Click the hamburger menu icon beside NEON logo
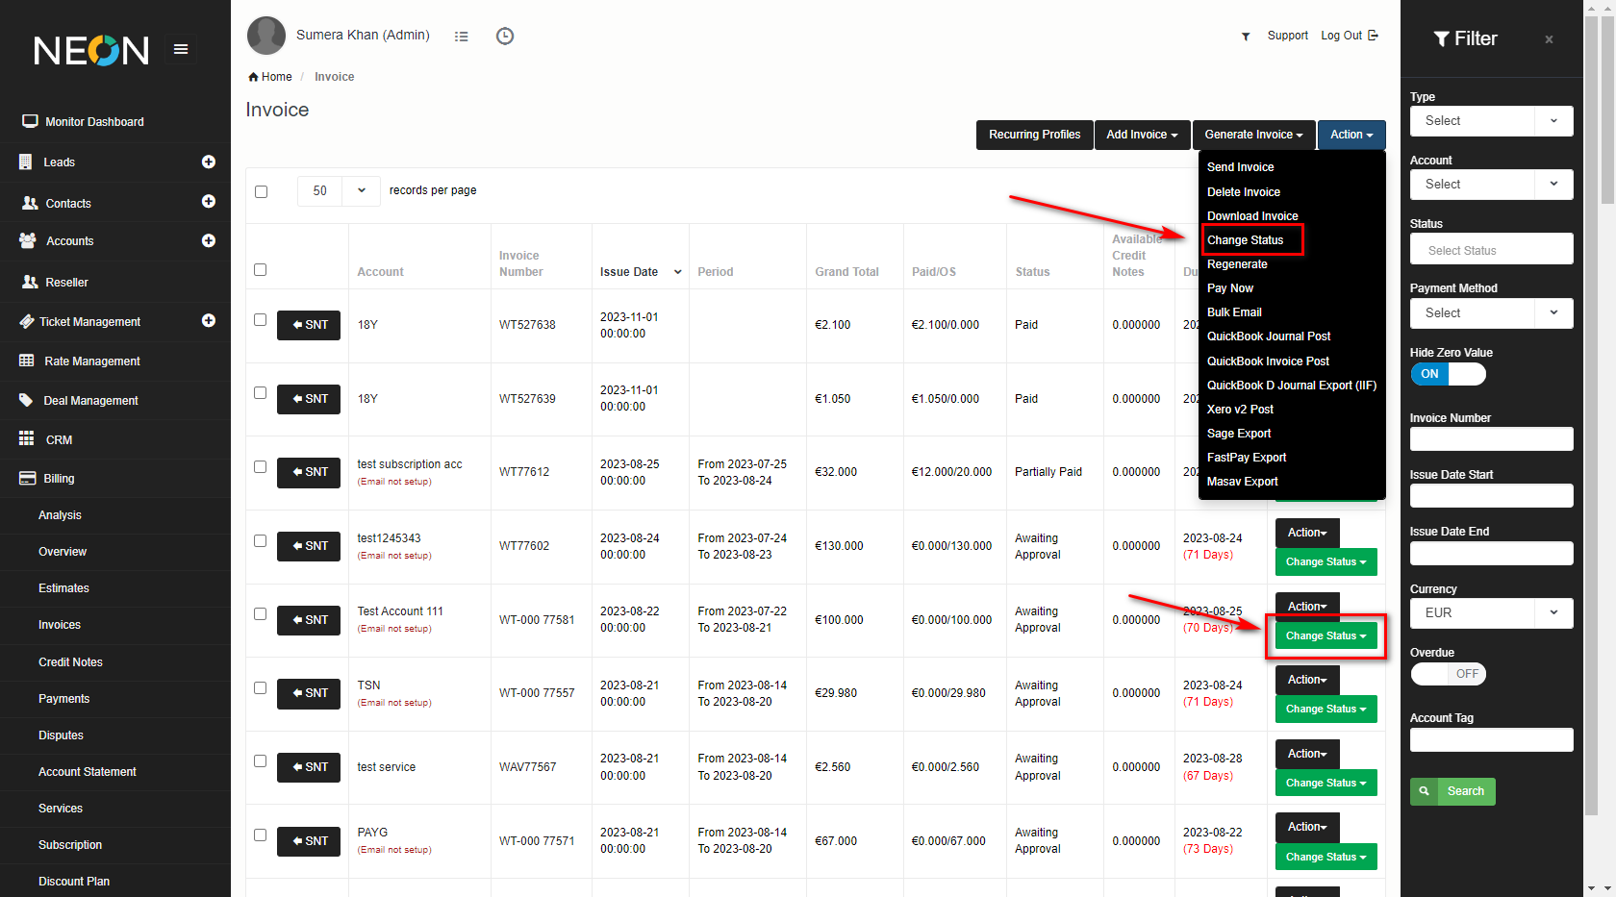Image resolution: width=1616 pixels, height=897 pixels. click(x=180, y=49)
